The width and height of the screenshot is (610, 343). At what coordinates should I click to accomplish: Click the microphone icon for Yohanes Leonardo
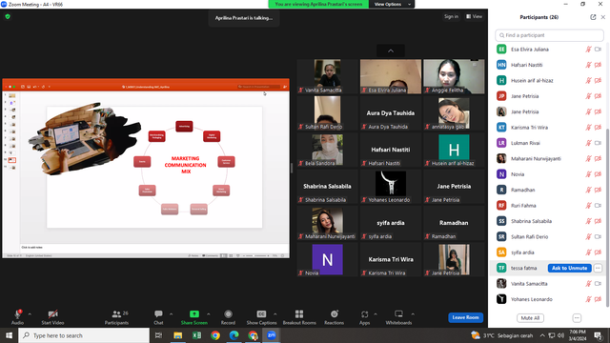(589, 299)
